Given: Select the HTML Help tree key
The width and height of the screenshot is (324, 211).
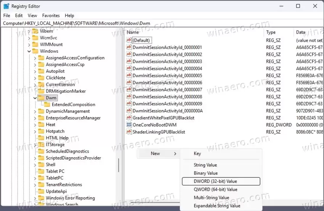Looking at the screenshot, I should (57, 138).
